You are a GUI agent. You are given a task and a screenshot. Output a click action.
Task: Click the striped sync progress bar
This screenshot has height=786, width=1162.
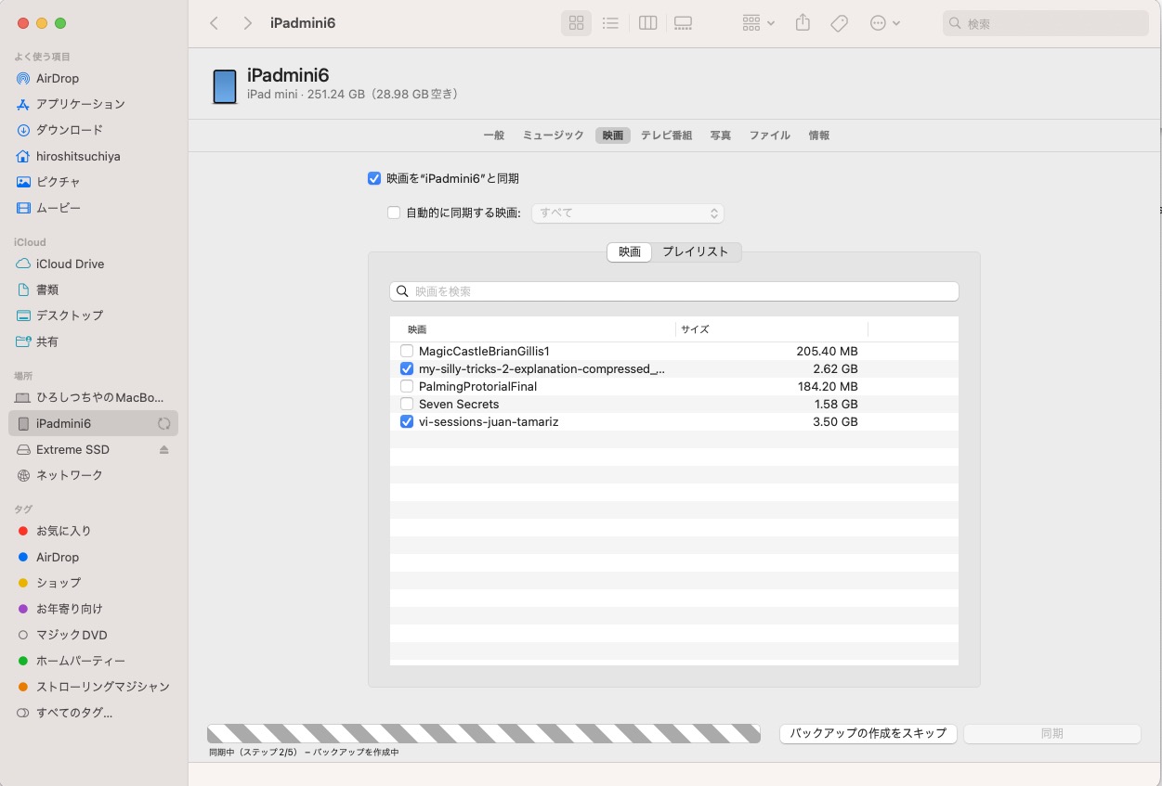click(483, 733)
